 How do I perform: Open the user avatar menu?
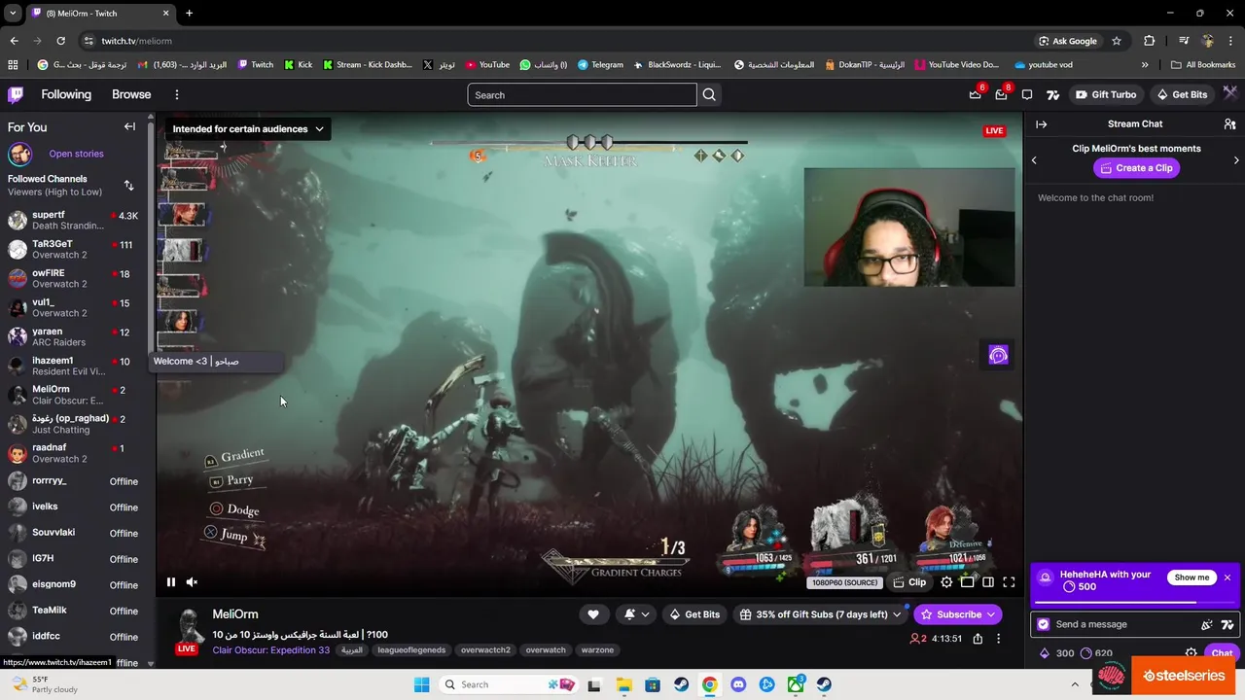(x=1230, y=93)
